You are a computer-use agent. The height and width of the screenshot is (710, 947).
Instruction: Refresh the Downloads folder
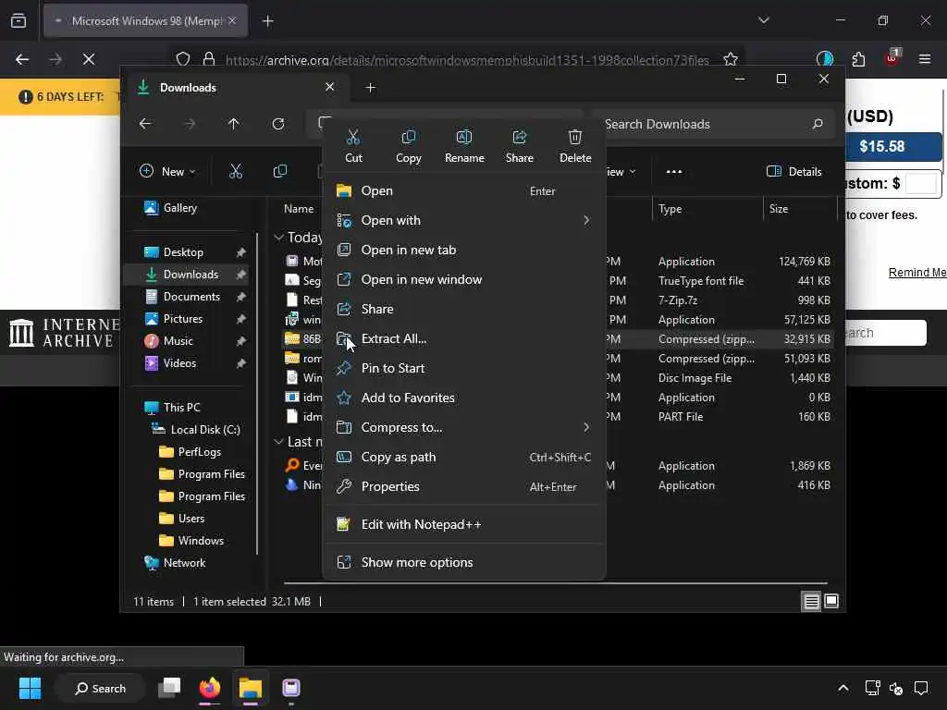(x=278, y=124)
